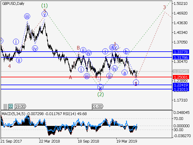The image size is (193, 145).
Task: Select the red 1.25081 price level label
Action: point(181,77)
